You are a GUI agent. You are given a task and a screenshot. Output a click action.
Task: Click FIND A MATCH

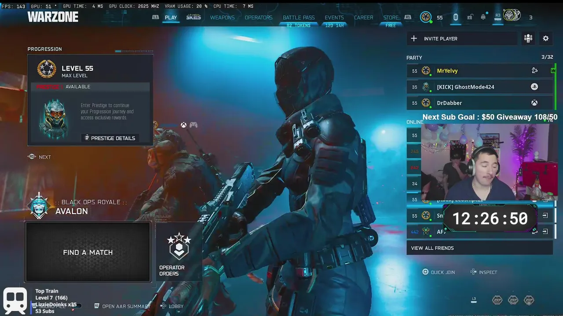click(88, 252)
